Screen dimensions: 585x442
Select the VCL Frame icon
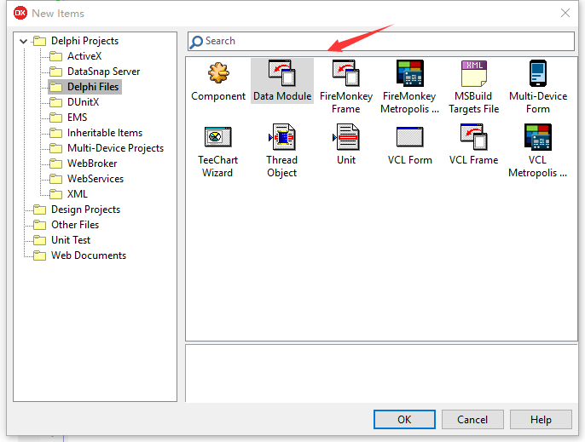(474, 137)
